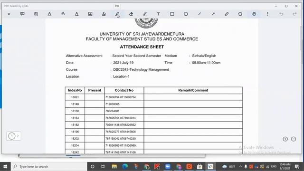The width and height of the screenshot is (304, 171).
Task: Click index number 18204 cell
Action: coord(75,146)
